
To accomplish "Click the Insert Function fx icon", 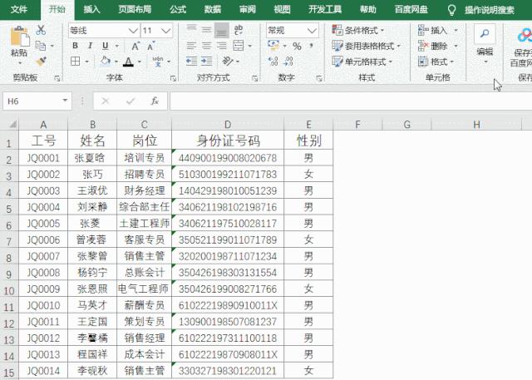I will click(x=155, y=101).
